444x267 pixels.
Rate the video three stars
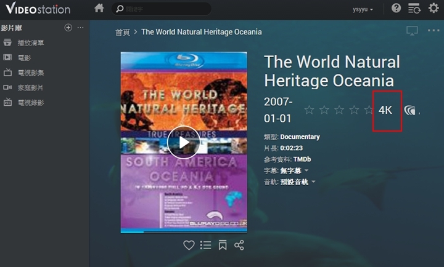tap(339, 110)
